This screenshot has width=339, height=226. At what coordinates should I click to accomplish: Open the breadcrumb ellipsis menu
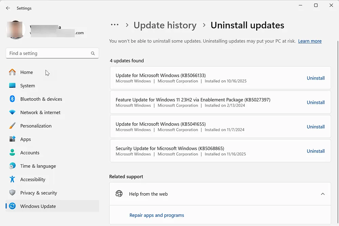(115, 25)
